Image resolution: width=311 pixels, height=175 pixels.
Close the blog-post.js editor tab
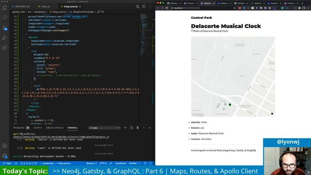(x=80, y=6)
